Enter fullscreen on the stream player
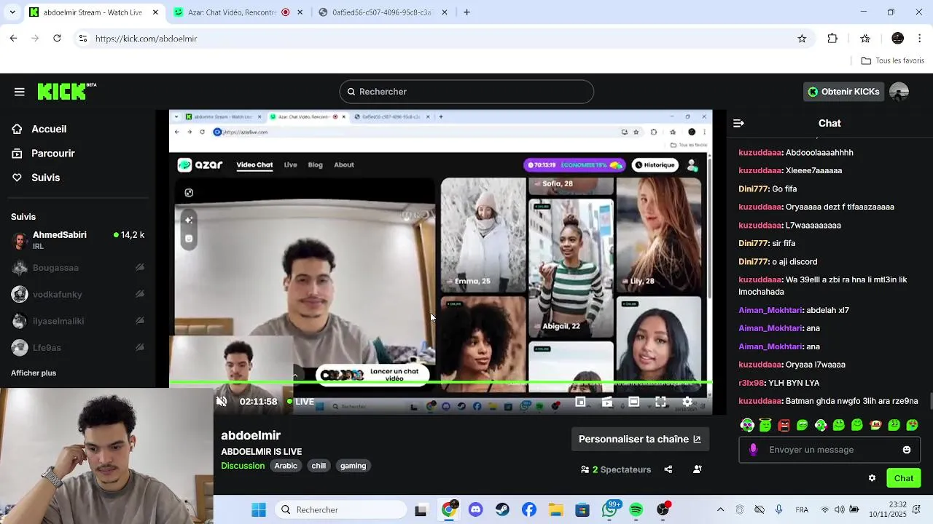The height and width of the screenshot is (524, 933). pos(660,402)
